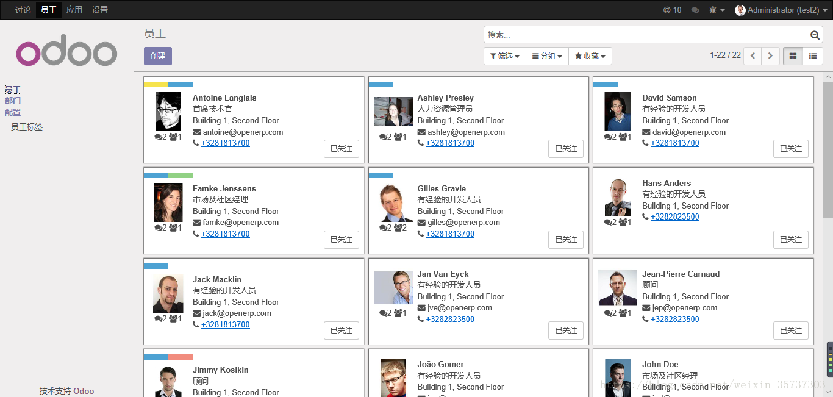Viewport: 833px width, 397px height.
Task: Select 部门 in left sidebar
Action: 13,101
